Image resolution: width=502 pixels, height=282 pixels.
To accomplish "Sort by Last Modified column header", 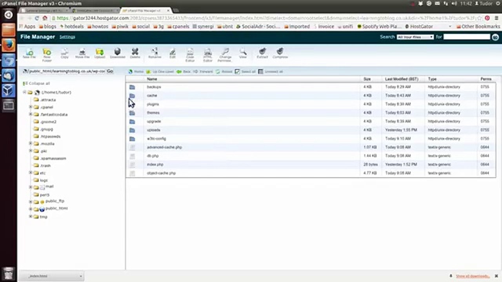I will coord(402,79).
